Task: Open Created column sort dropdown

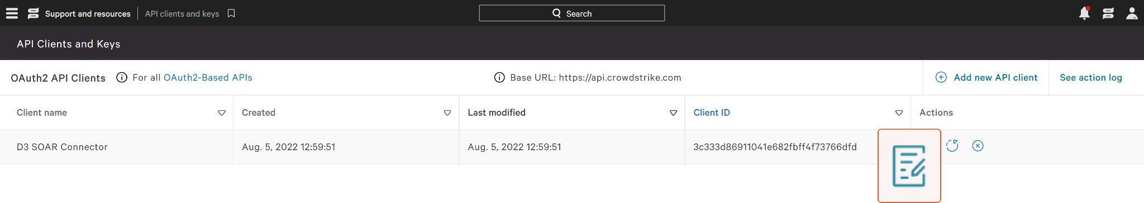Action: click(447, 113)
